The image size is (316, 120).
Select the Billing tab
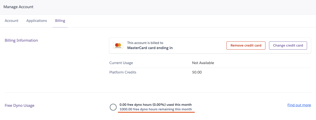[60, 21]
